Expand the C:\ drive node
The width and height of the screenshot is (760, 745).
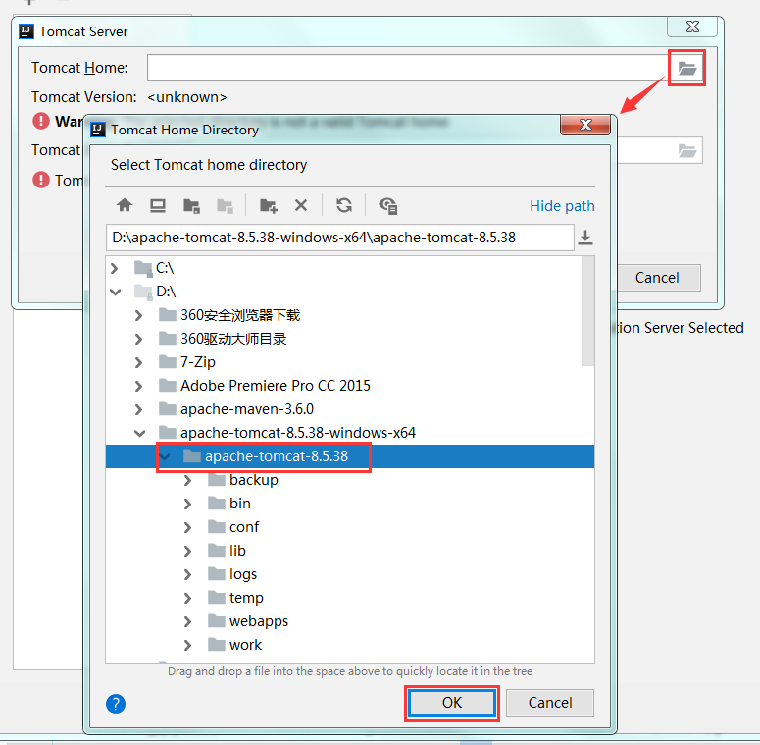pos(115,268)
